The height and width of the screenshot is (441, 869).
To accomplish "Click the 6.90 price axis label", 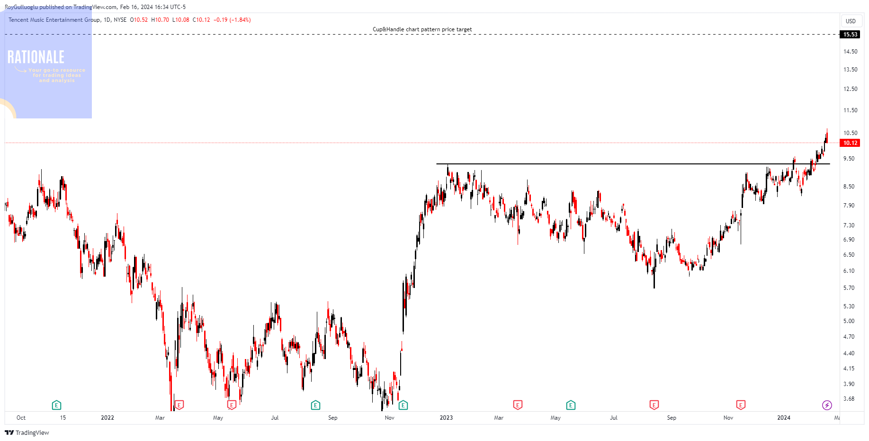I will click(x=849, y=240).
